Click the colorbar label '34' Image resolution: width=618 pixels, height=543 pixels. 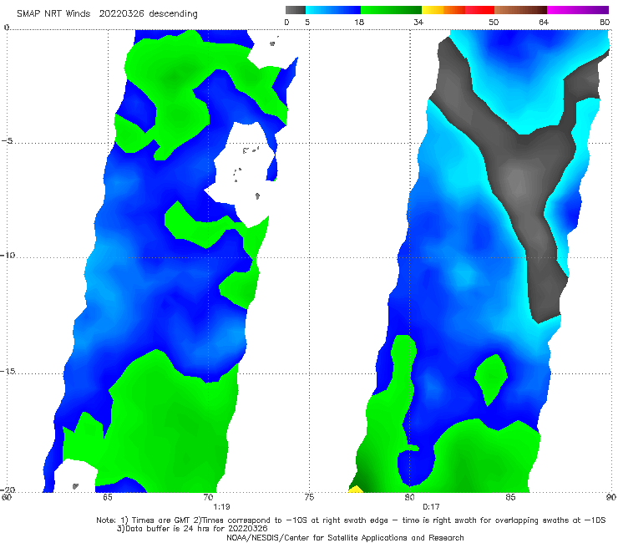coord(418,23)
